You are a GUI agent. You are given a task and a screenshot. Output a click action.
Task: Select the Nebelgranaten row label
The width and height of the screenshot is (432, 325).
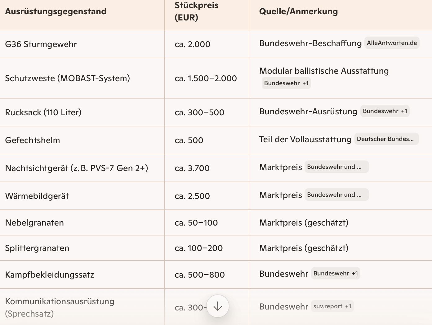pyautogui.click(x=34, y=223)
